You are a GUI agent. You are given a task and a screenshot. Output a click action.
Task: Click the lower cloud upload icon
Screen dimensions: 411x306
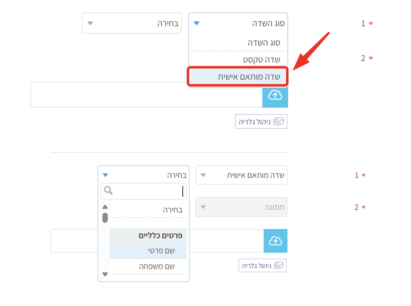coord(276,241)
